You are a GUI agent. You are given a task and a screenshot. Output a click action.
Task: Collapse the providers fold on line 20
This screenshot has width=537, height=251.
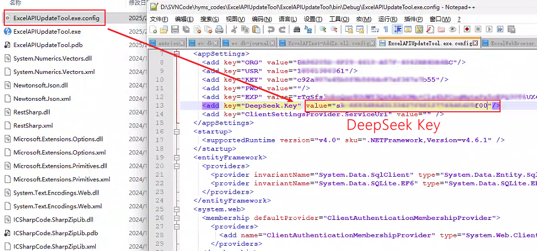(x=177, y=166)
